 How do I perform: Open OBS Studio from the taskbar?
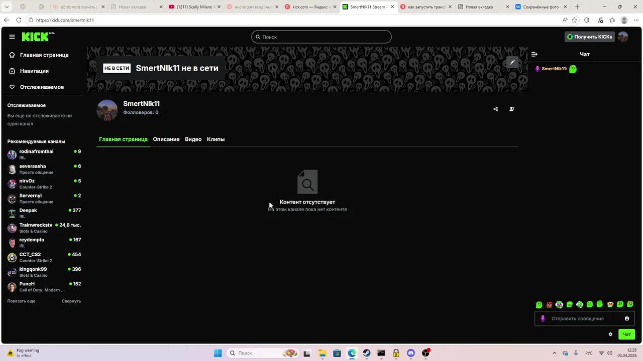coord(426,353)
